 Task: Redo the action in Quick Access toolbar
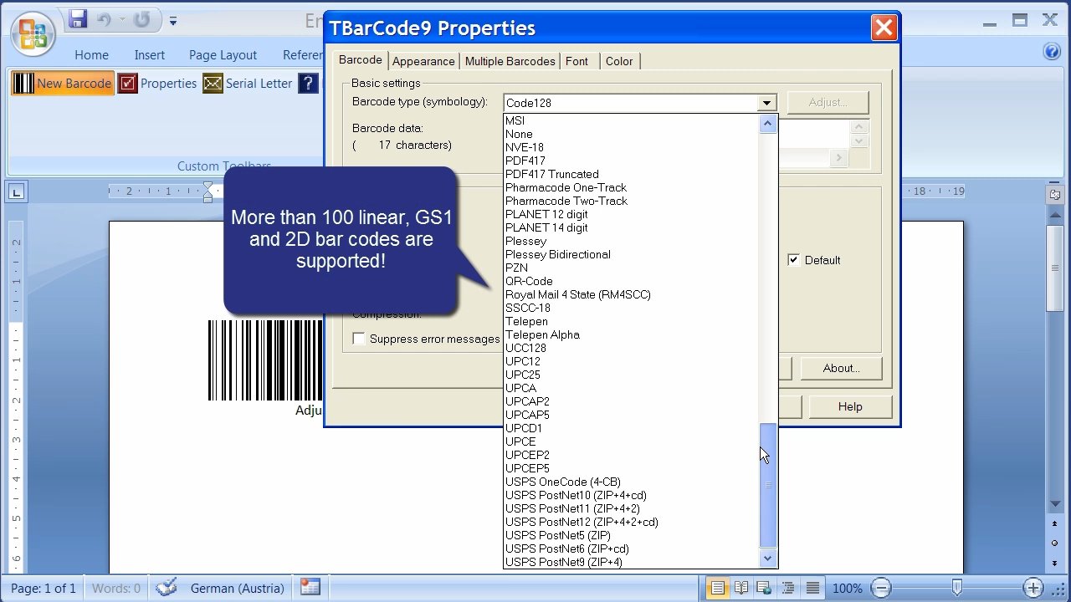(141, 20)
